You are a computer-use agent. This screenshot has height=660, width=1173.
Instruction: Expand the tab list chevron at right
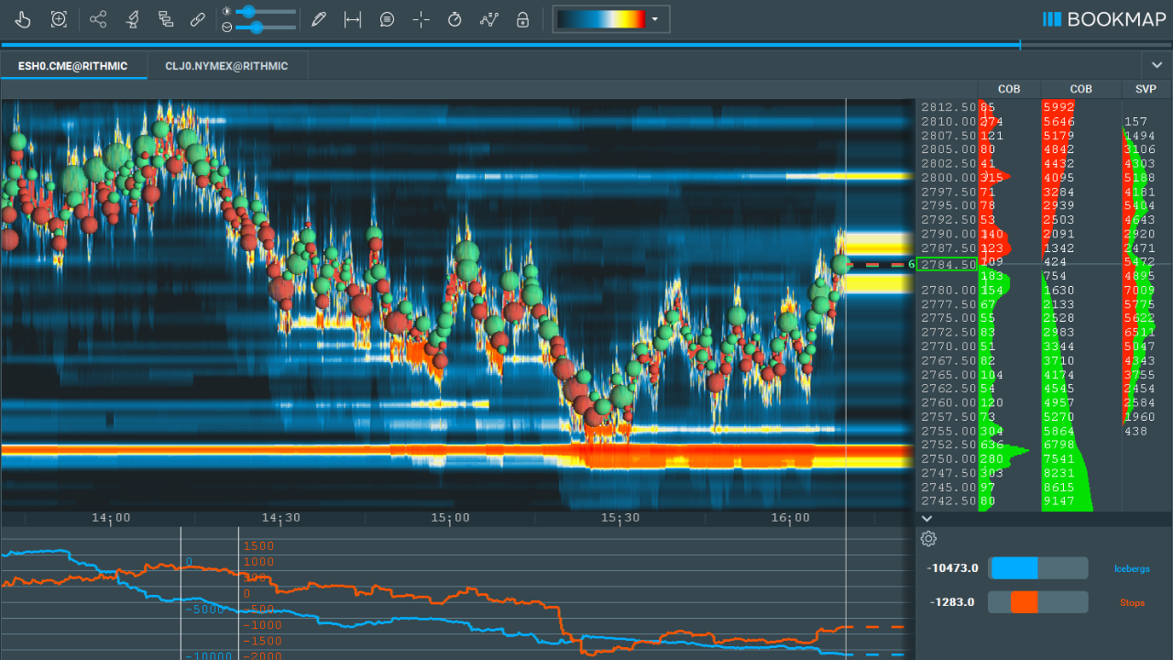tap(1156, 65)
